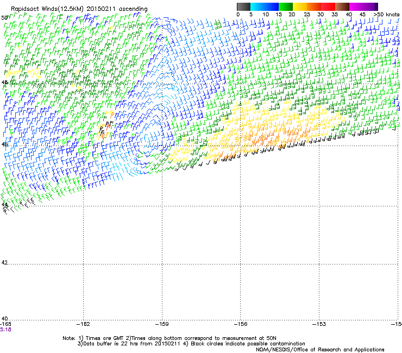Click the orange 25-30 knots legend swatch
Screen dimensions: 402x353
pos(314,7)
